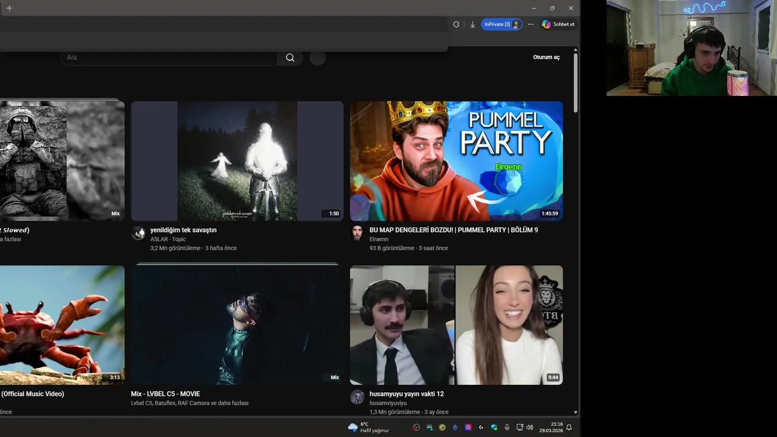Click the page scrollbar down arrow
777x437 pixels.
(x=575, y=413)
